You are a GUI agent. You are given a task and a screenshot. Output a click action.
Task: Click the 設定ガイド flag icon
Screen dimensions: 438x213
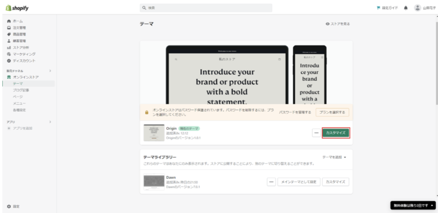[378, 8]
